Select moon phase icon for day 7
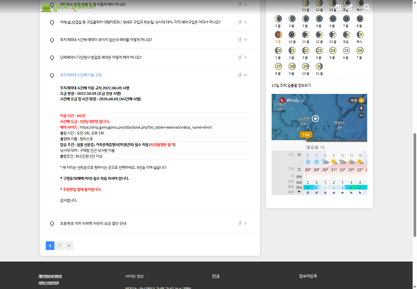The image size is (417, 289). 292,19
